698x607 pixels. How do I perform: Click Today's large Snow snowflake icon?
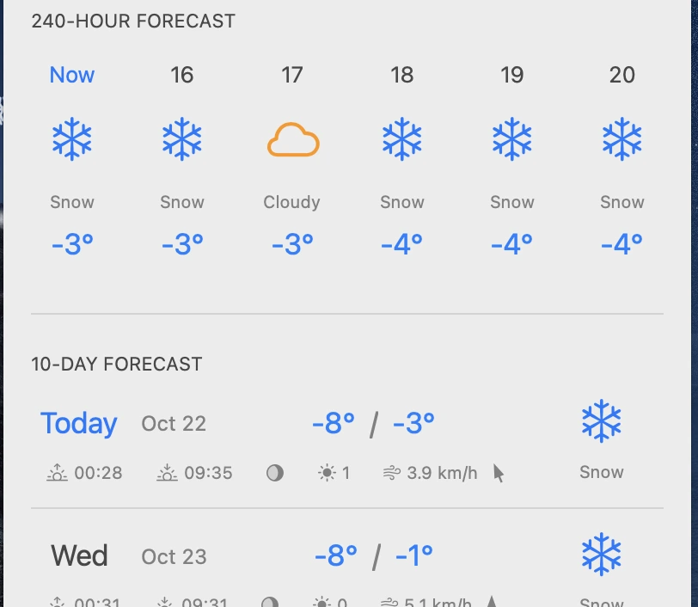(x=602, y=421)
